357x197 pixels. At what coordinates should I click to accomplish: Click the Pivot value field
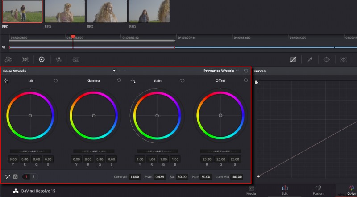159,177
